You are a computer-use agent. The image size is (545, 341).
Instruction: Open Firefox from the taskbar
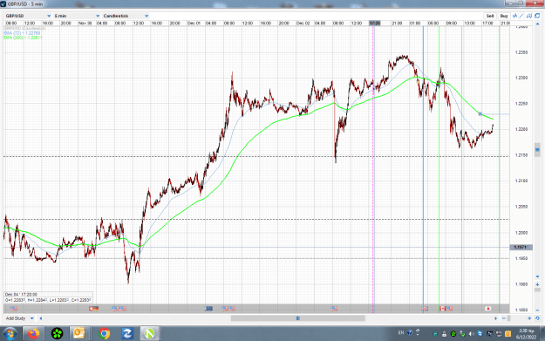pyautogui.click(x=34, y=334)
